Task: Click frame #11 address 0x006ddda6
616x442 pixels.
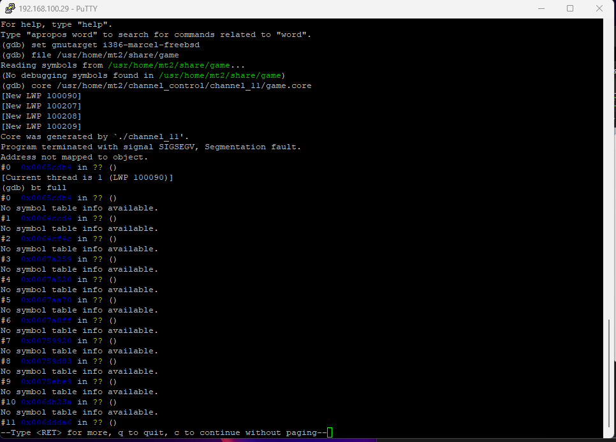Action: point(47,423)
